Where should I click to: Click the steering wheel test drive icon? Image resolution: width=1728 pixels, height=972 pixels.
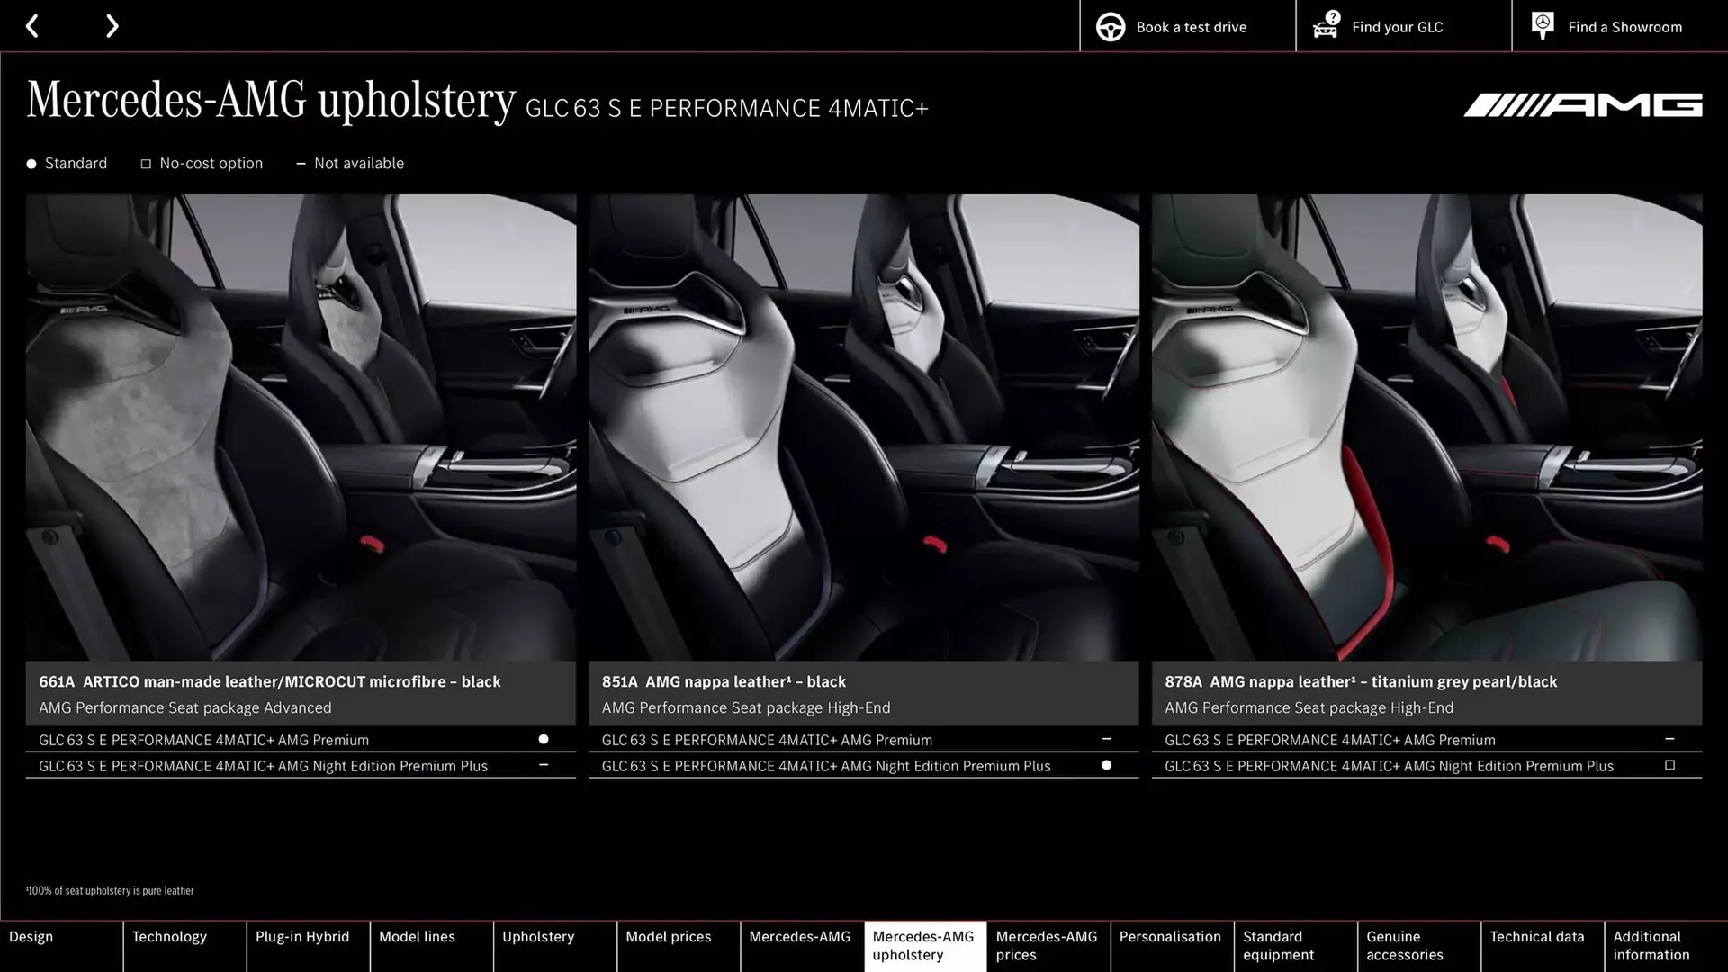click(1111, 27)
